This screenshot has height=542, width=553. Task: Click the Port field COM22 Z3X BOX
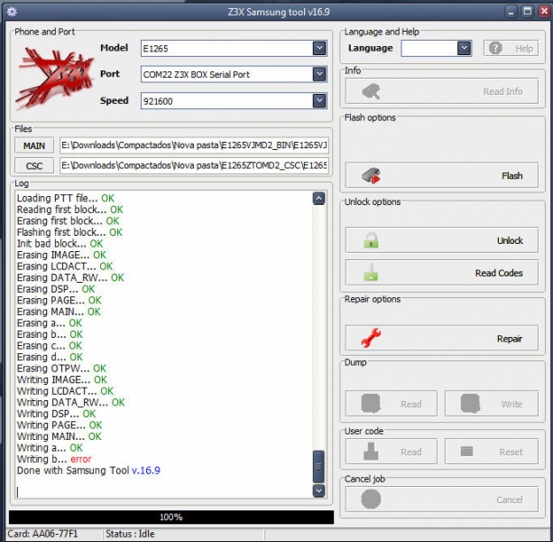(x=234, y=74)
